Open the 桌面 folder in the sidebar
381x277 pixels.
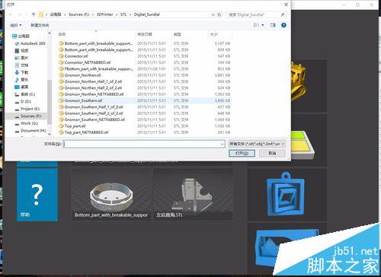pos(22,87)
